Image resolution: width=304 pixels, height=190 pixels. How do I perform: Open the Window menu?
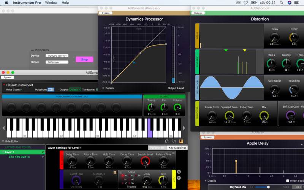[51, 3]
